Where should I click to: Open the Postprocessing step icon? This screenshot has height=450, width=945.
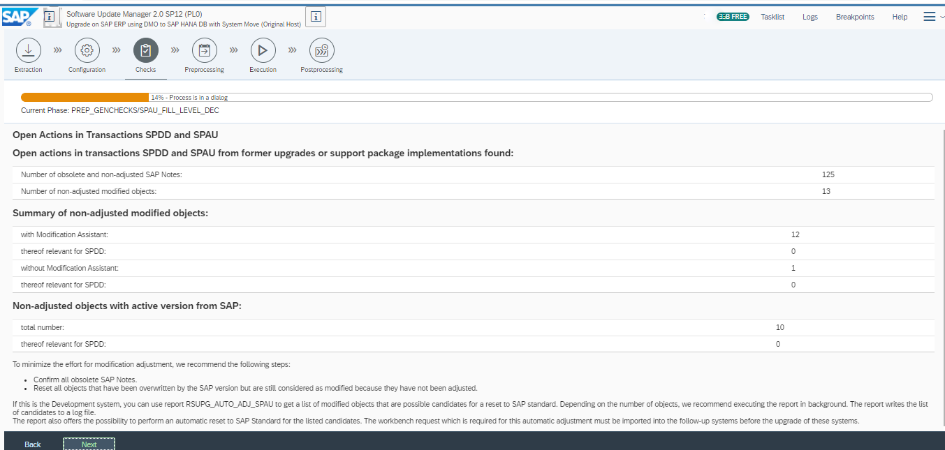(x=321, y=50)
